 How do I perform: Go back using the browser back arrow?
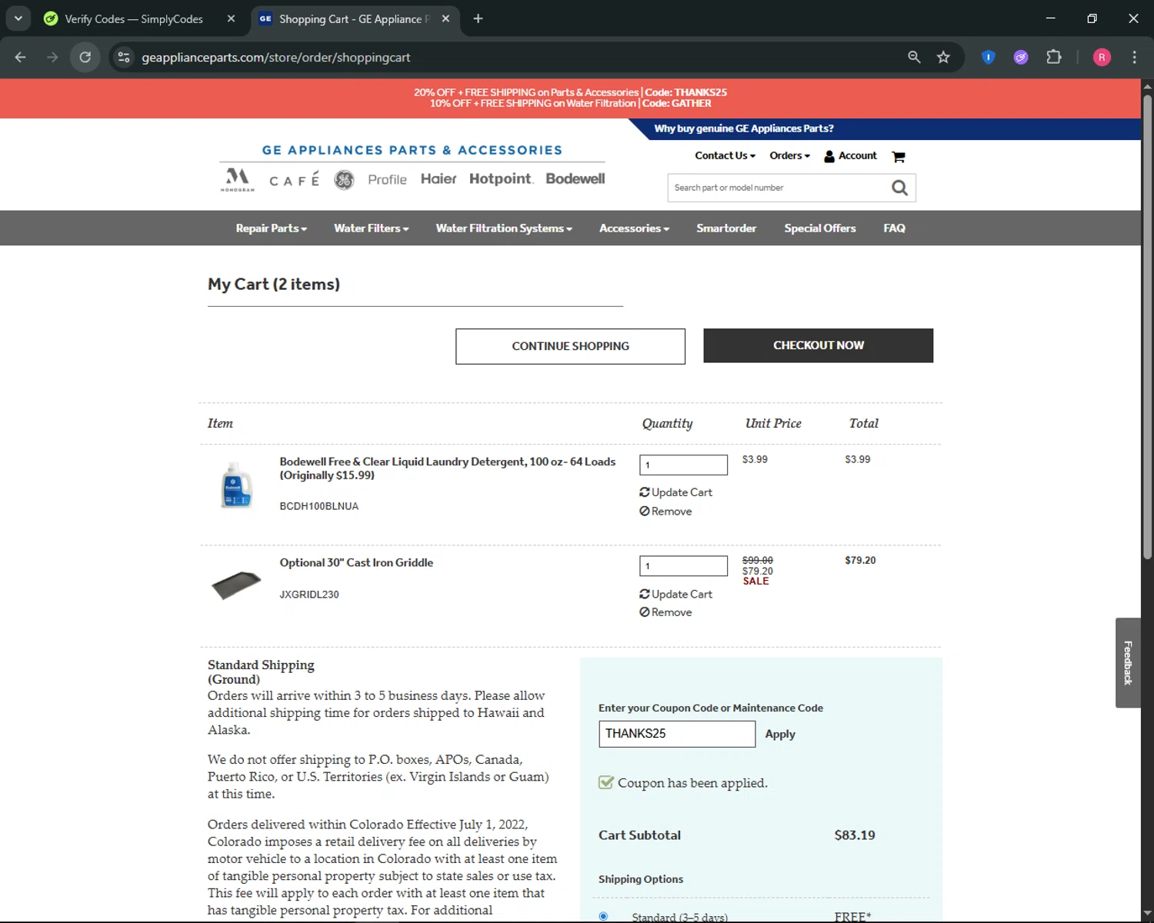pyautogui.click(x=21, y=57)
